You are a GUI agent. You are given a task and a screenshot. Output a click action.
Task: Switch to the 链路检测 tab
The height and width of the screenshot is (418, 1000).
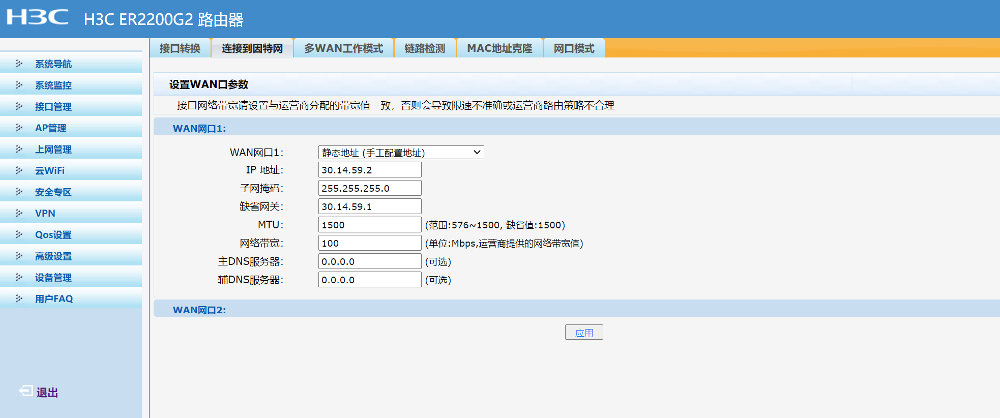coord(425,48)
